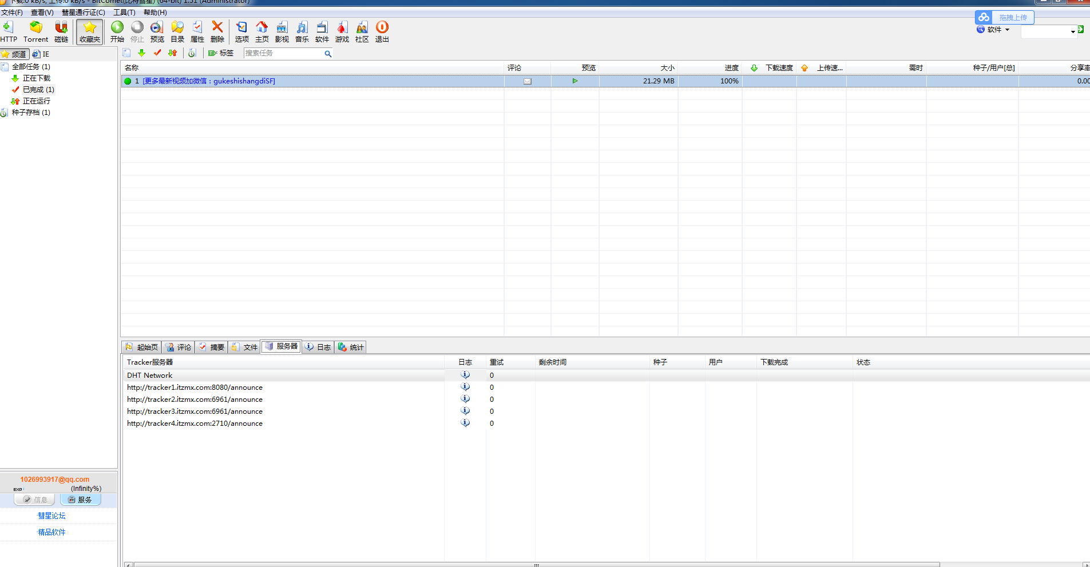
Task: Switch to the IE sidebar tab
Action: point(41,54)
